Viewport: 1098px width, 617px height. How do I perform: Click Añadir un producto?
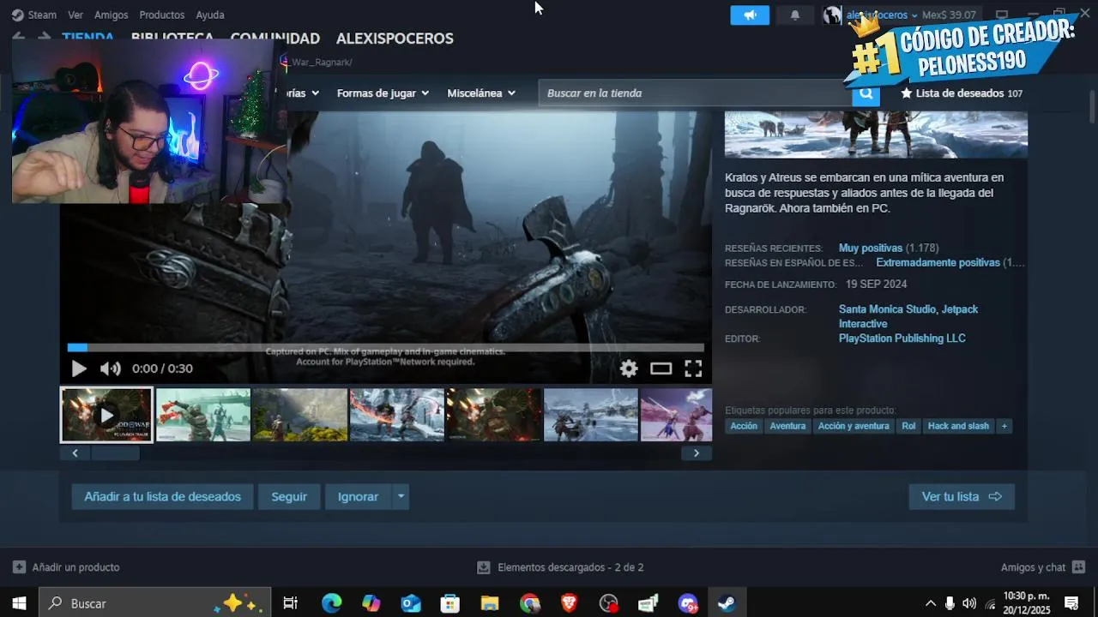tap(66, 567)
